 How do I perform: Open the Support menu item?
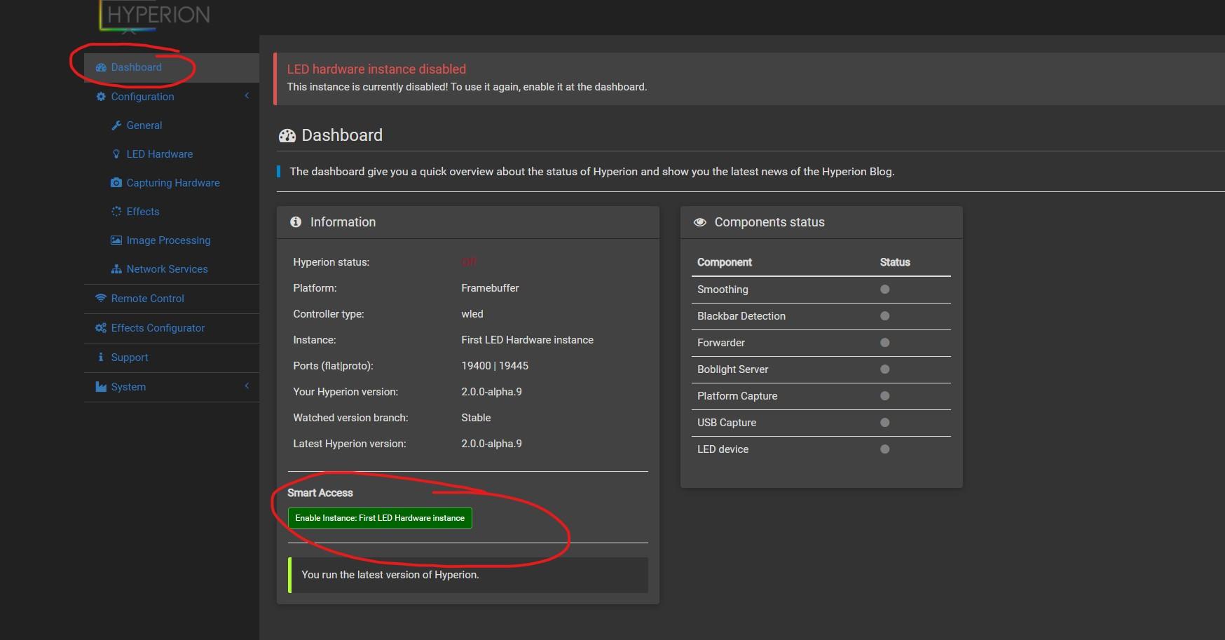pyautogui.click(x=130, y=358)
